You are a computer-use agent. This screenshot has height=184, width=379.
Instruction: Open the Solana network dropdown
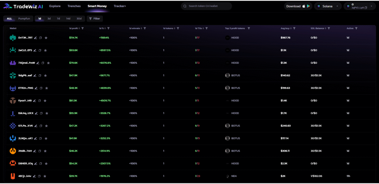pyautogui.click(x=328, y=6)
